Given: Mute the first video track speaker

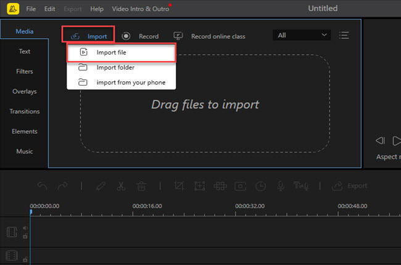Looking at the screenshot, I should coord(25,228).
